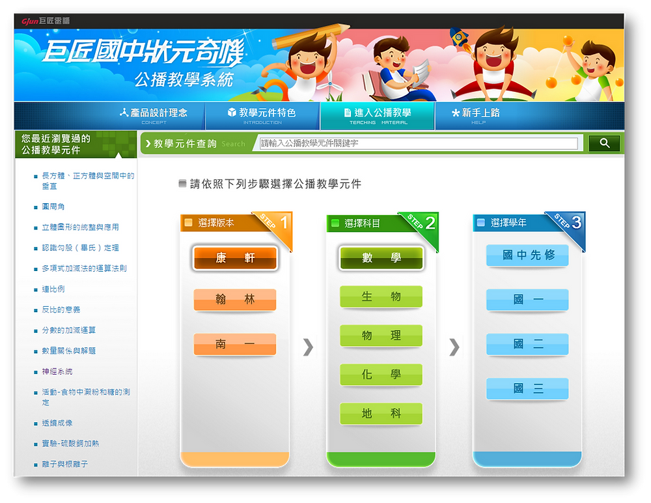Viewport: 651px width, 503px height.
Task: Open 實驗-硫酸銅加熱 link
Action: click(70, 444)
